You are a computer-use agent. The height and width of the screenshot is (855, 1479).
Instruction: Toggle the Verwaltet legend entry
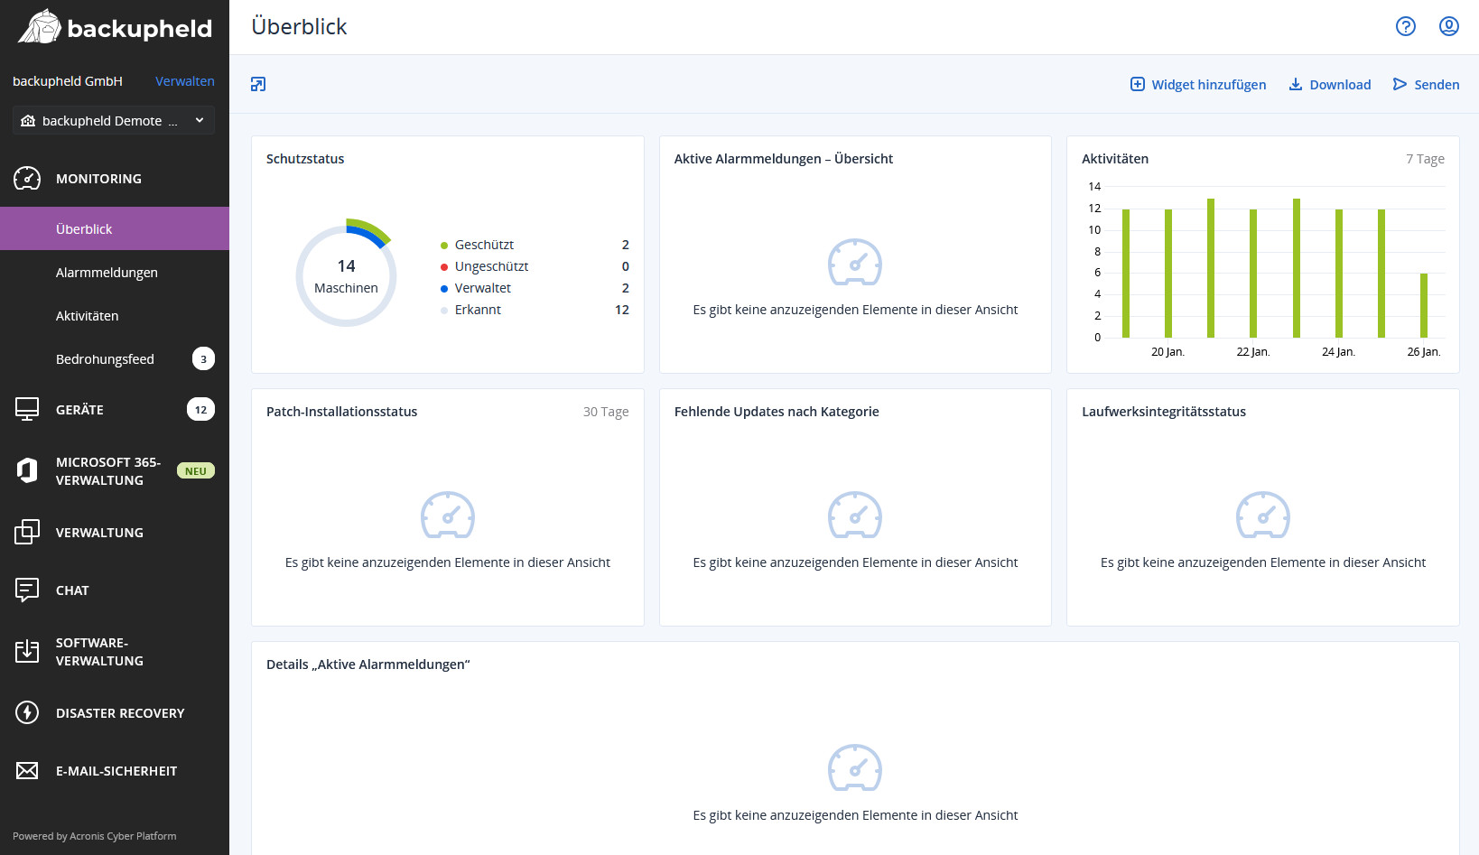482,287
